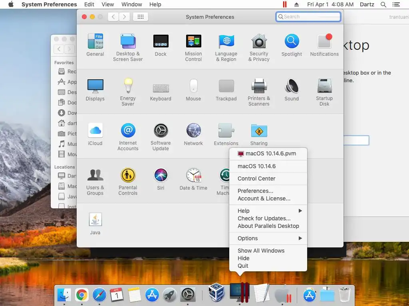Choose Show All Windows
Screen dimensions: 409x306
[268, 251]
